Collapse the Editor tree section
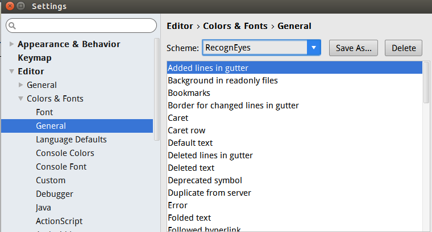Screen dimensions: 432x232 pos(11,71)
